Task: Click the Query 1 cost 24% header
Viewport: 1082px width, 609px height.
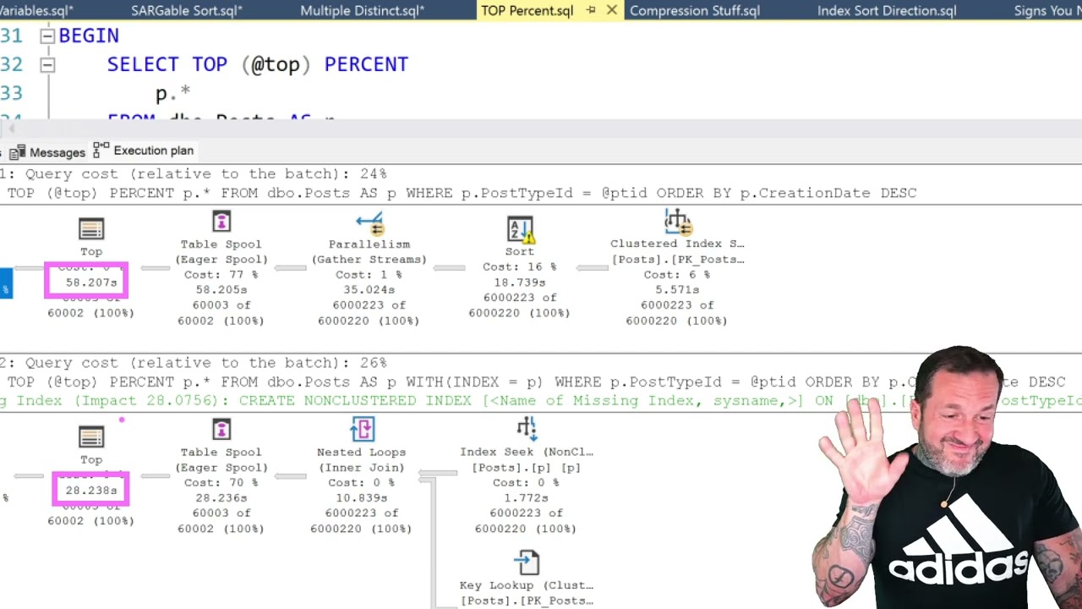Action: point(194,173)
